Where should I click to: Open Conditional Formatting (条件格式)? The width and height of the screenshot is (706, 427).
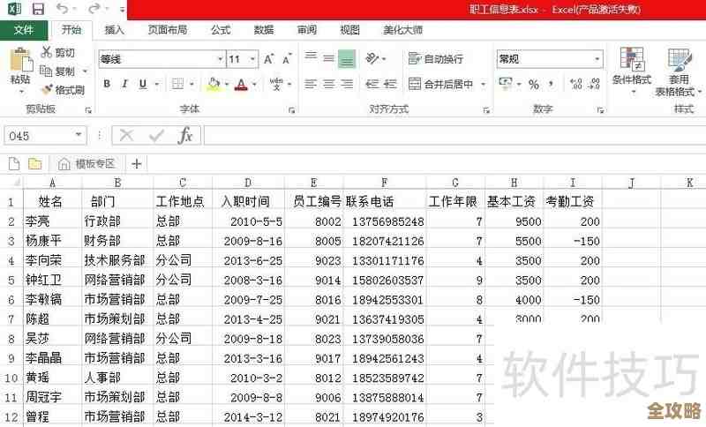click(632, 71)
